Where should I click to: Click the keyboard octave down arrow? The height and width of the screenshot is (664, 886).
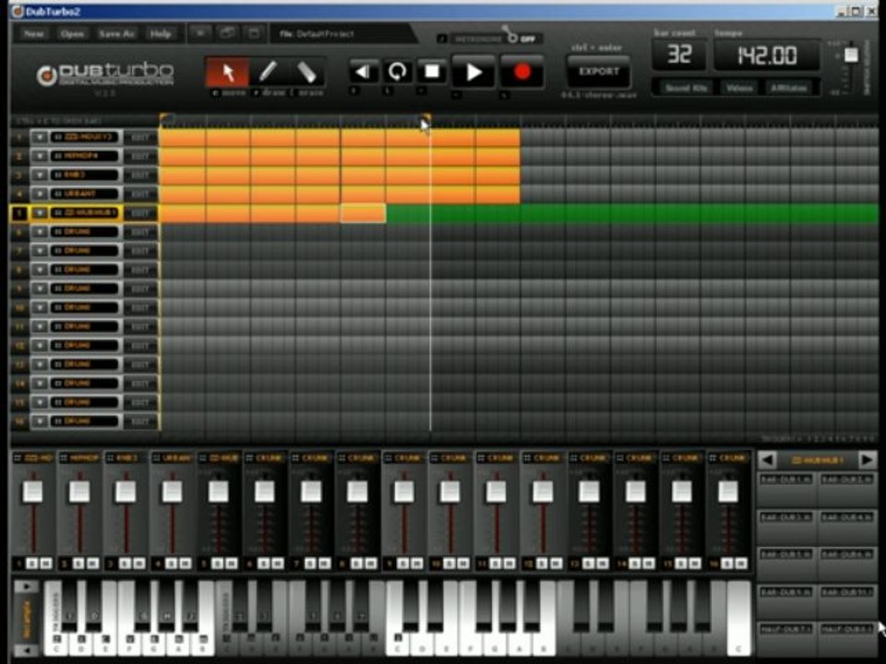coord(26,650)
